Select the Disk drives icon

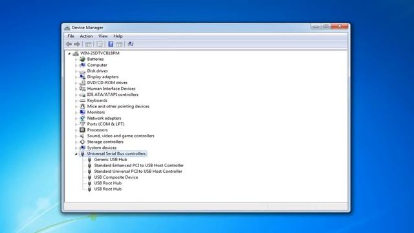(82, 71)
